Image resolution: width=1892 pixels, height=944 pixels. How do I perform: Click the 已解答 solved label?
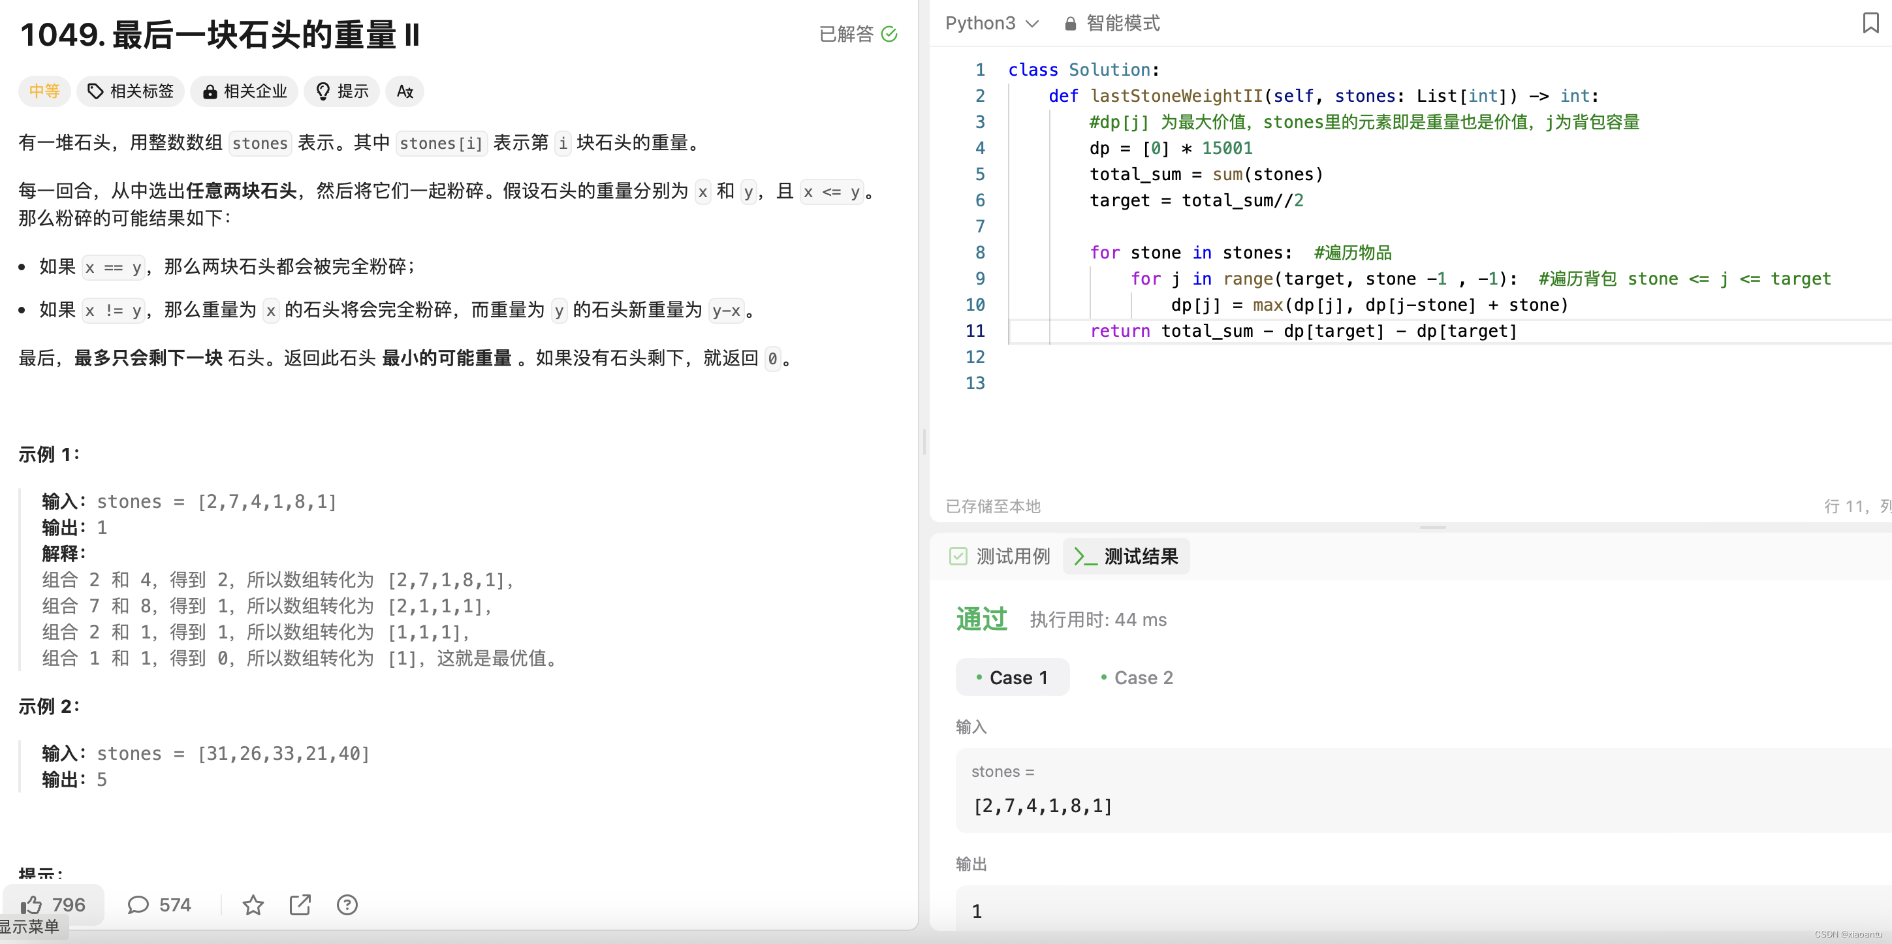[846, 34]
